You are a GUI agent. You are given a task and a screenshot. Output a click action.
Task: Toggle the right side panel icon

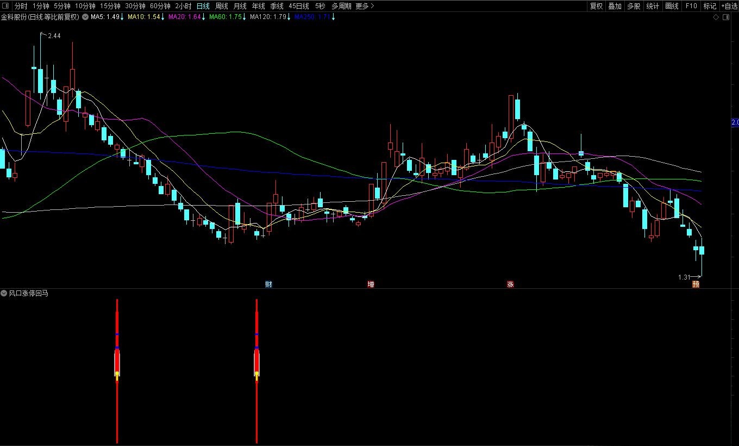coord(726,17)
